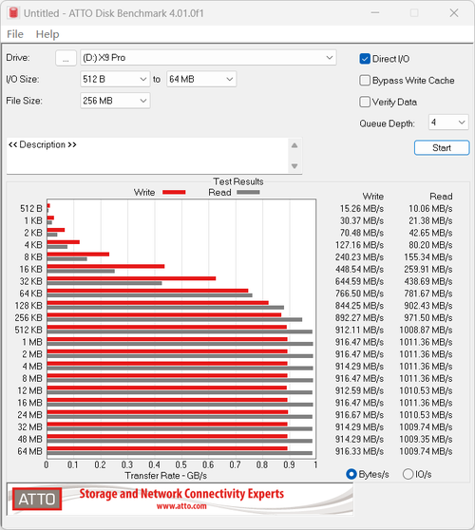Image resolution: width=475 pixels, height=530 pixels.
Task: Open the Drive selection dropdown
Action: [208, 57]
